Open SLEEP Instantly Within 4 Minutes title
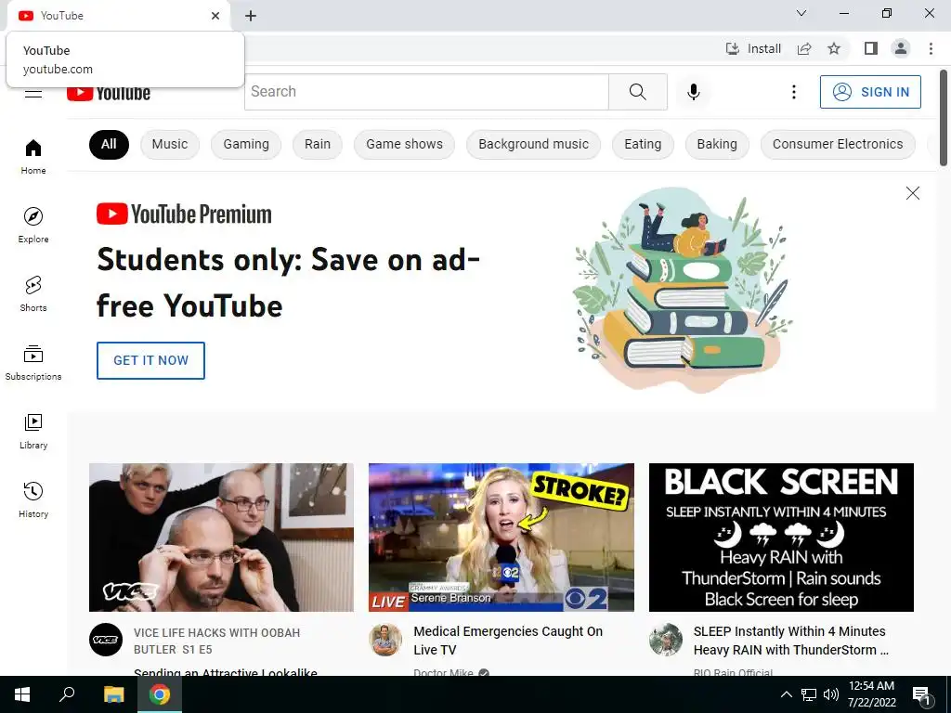951x713 pixels. point(791,641)
